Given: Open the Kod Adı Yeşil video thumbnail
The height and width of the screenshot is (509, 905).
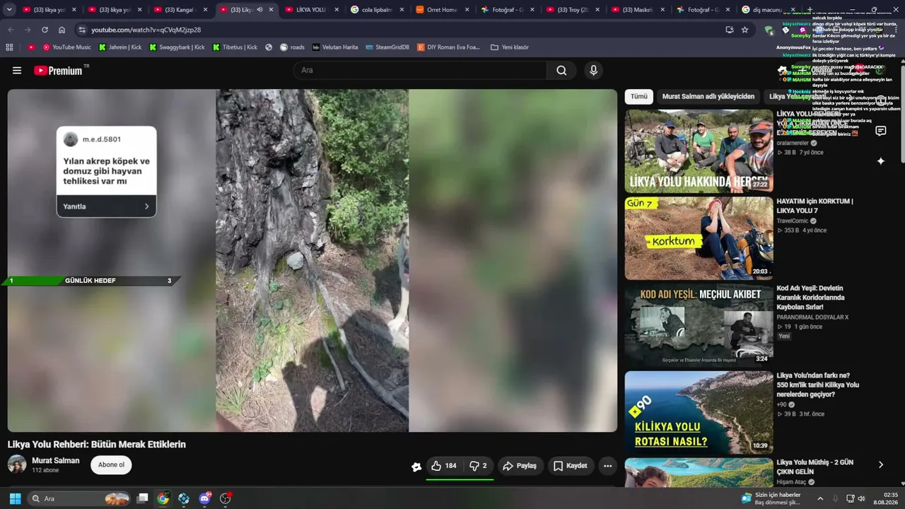Looking at the screenshot, I should tap(699, 326).
